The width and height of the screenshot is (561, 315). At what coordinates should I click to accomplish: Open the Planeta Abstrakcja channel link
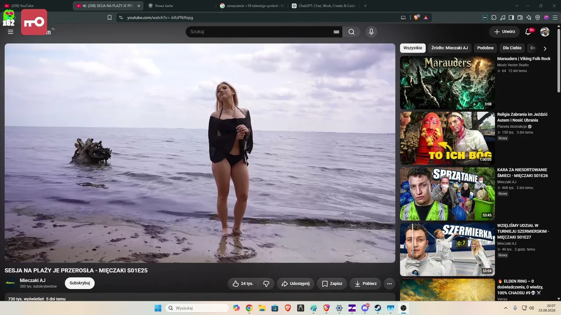pyautogui.click(x=512, y=126)
